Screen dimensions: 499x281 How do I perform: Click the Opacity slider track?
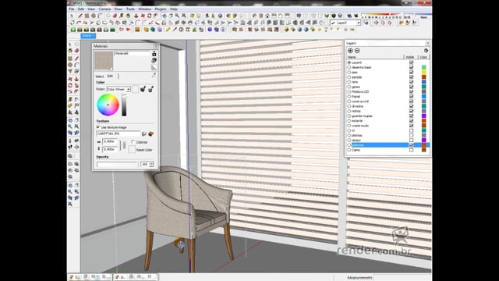pos(117,165)
